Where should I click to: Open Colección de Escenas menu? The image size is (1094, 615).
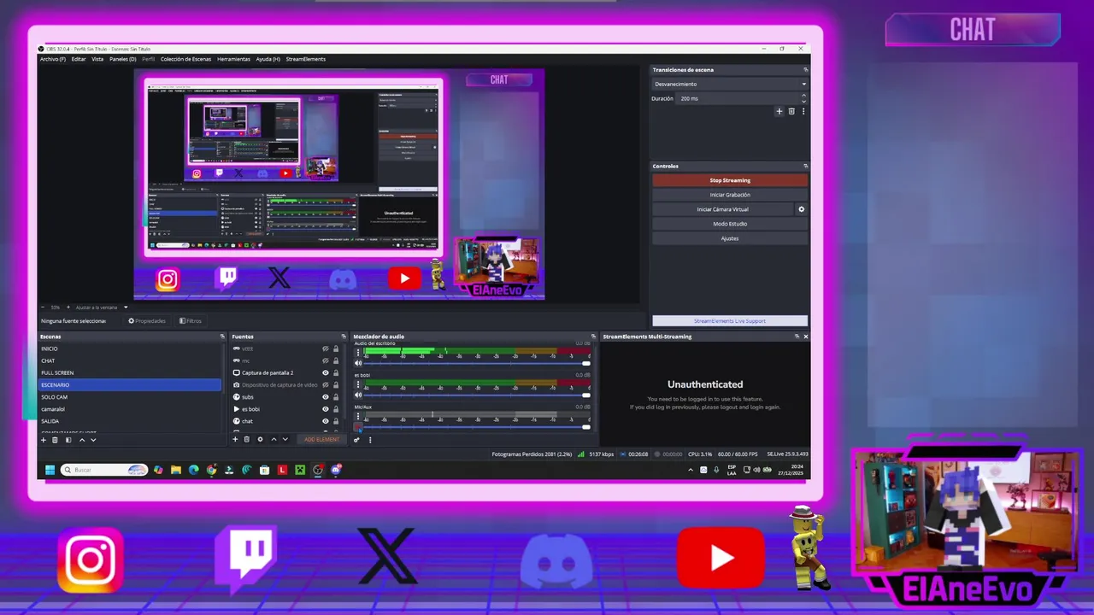pyautogui.click(x=185, y=59)
